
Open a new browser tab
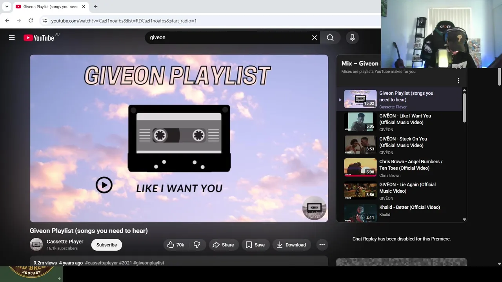96,7
